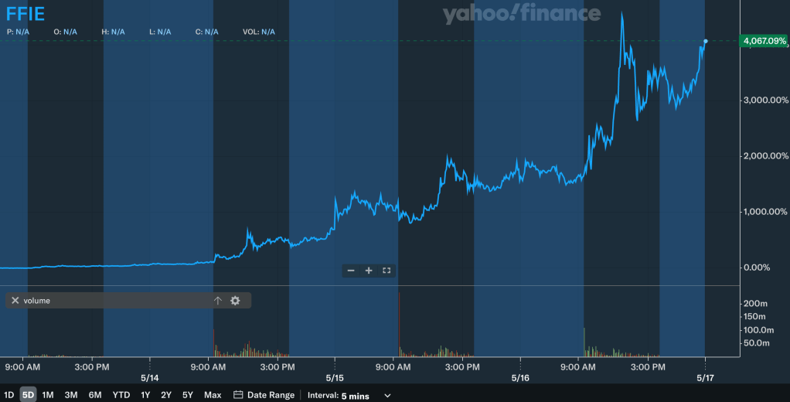Open the 5 mins interval selector
790x402 pixels.
click(355, 396)
